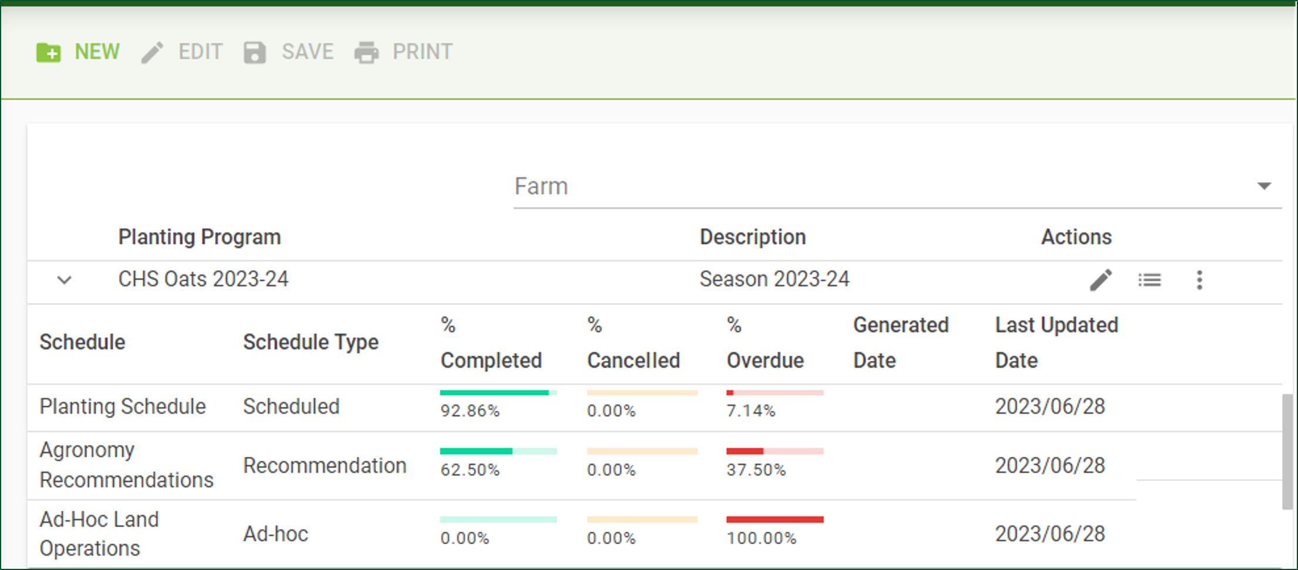Click the NEW button label
1298x570 pixels.
pyautogui.click(x=97, y=52)
